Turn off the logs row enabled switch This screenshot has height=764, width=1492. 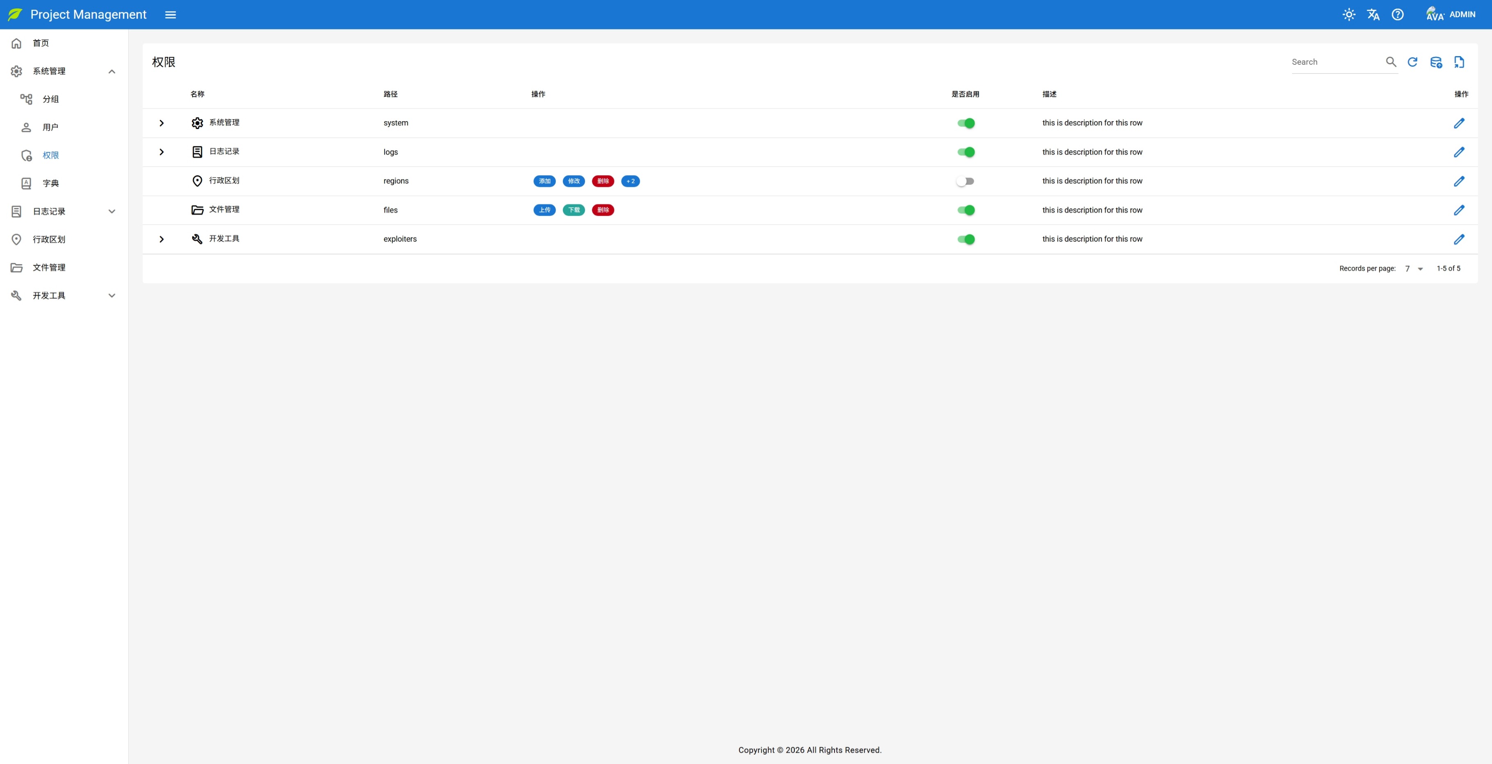(x=966, y=152)
